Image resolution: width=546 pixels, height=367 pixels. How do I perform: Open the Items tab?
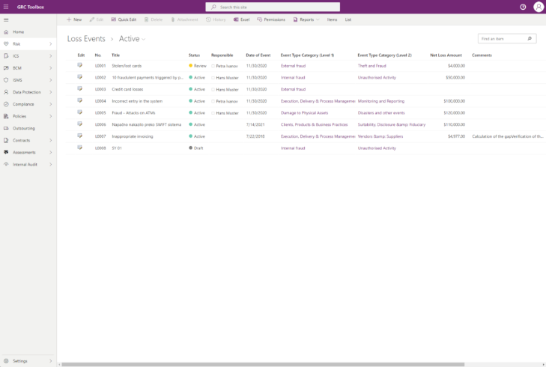pyautogui.click(x=332, y=19)
